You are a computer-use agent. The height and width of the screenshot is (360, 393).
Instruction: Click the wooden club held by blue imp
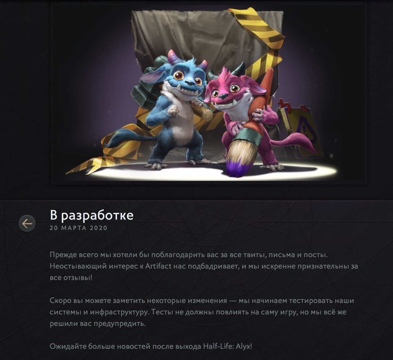point(201,110)
